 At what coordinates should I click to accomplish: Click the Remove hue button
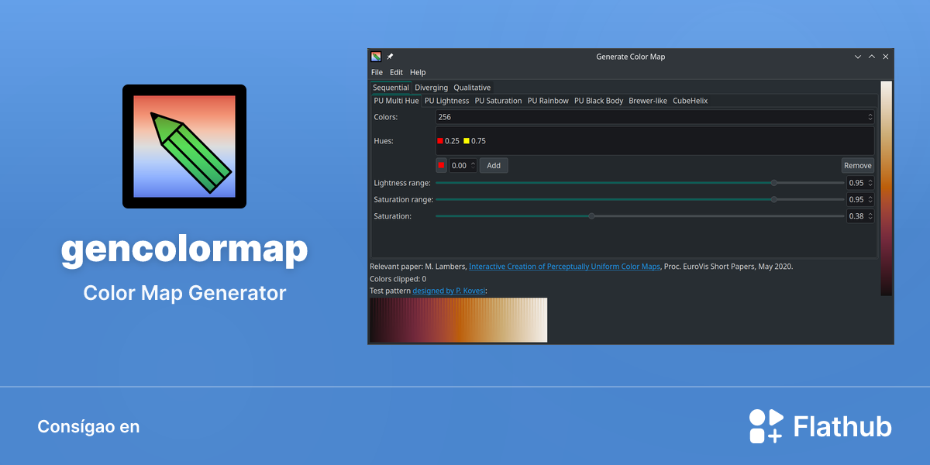858,165
